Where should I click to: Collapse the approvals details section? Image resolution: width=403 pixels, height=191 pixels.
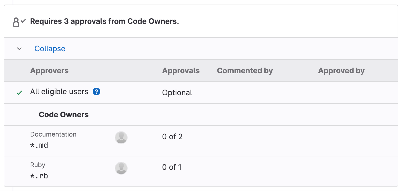[50, 49]
